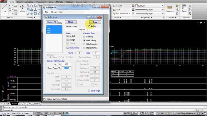Viewport: 207px width, 116px height.
Task: Select the Circle draw tool
Action: coord(10,10)
